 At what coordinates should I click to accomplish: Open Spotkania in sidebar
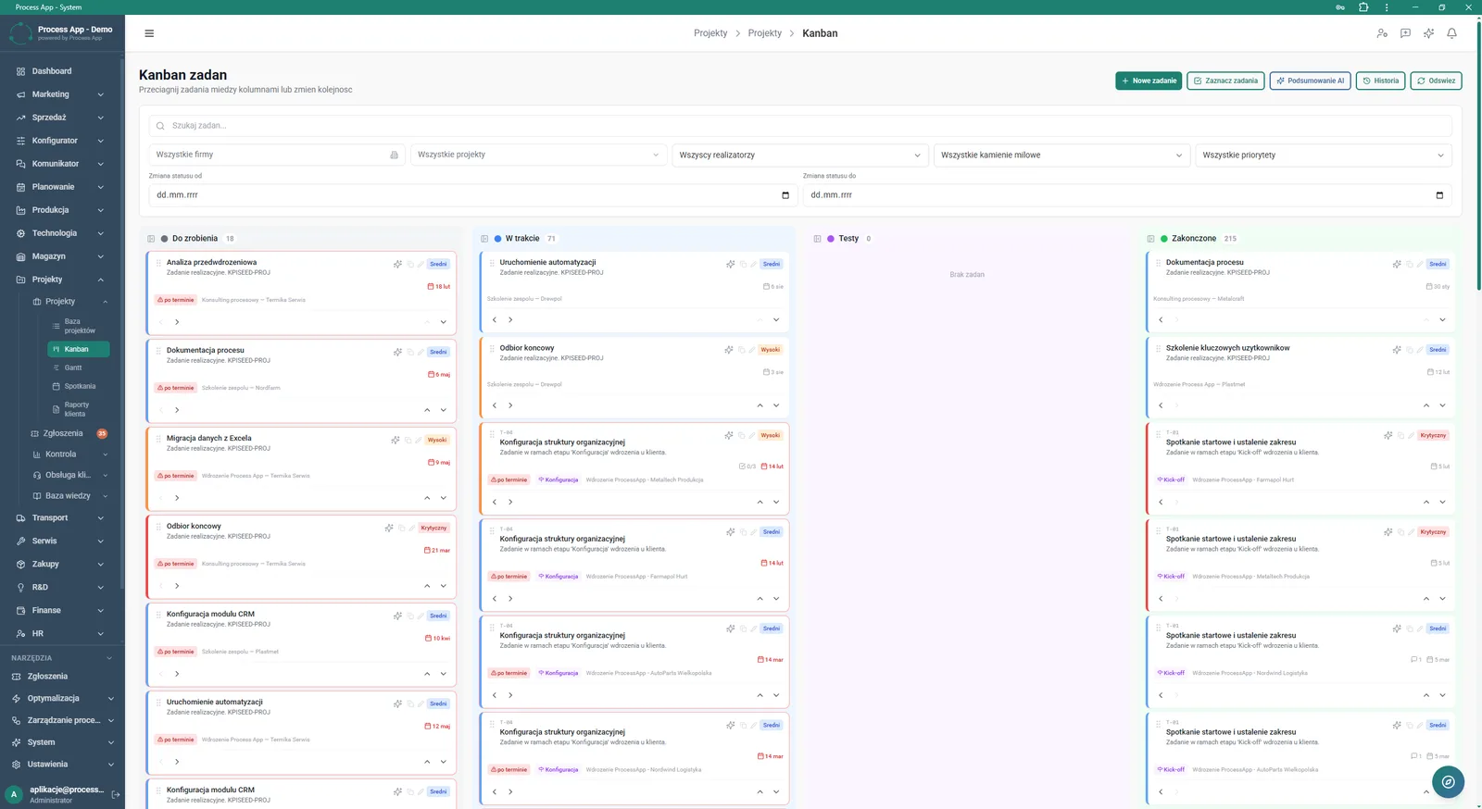click(x=79, y=386)
